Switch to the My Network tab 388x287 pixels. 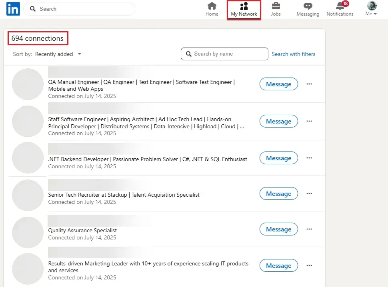click(244, 8)
